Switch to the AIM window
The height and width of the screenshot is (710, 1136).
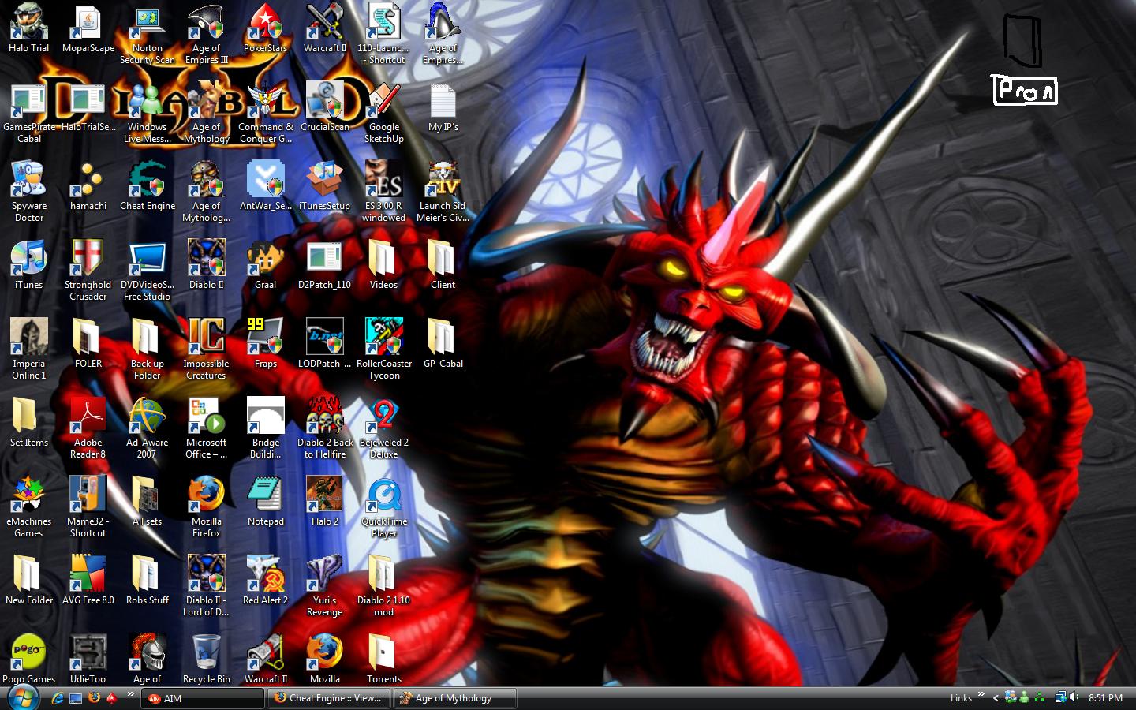pos(202,698)
